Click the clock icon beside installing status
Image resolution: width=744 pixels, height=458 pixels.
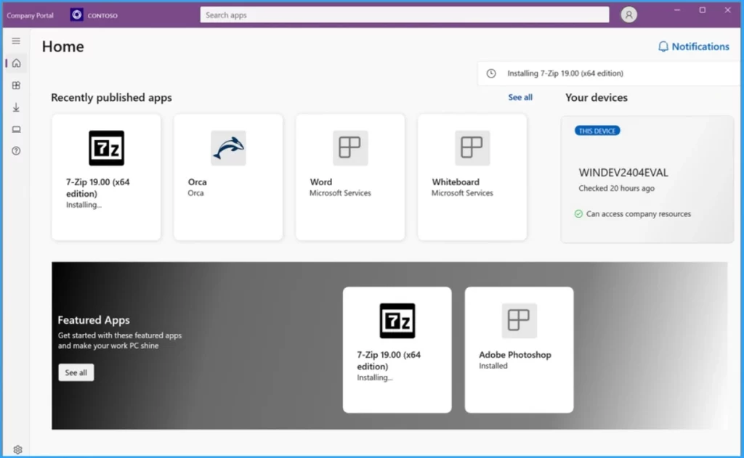pos(491,73)
